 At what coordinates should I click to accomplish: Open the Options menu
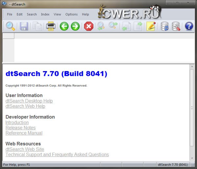[x=71, y=14]
